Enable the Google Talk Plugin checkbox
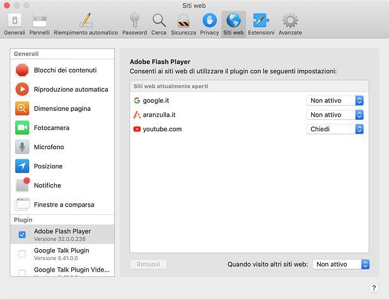This screenshot has height=299, width=389. [x=22, y=254]
